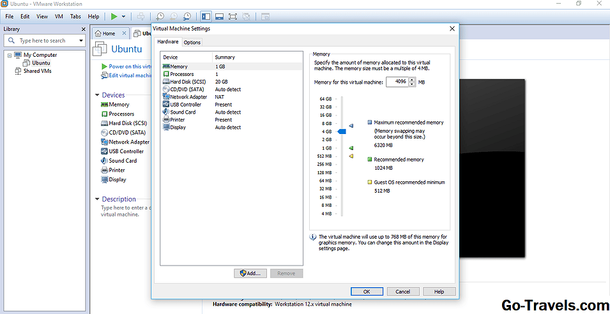610x314 pixels.
Task: Collapse the My Computer tree node
Action: [x=10, y=56]
